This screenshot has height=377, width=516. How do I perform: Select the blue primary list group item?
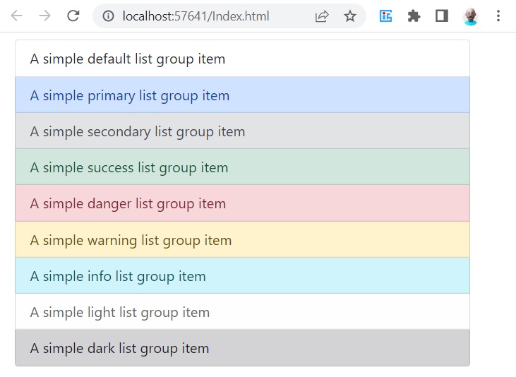pyautogui.click(x=242, y=95)
